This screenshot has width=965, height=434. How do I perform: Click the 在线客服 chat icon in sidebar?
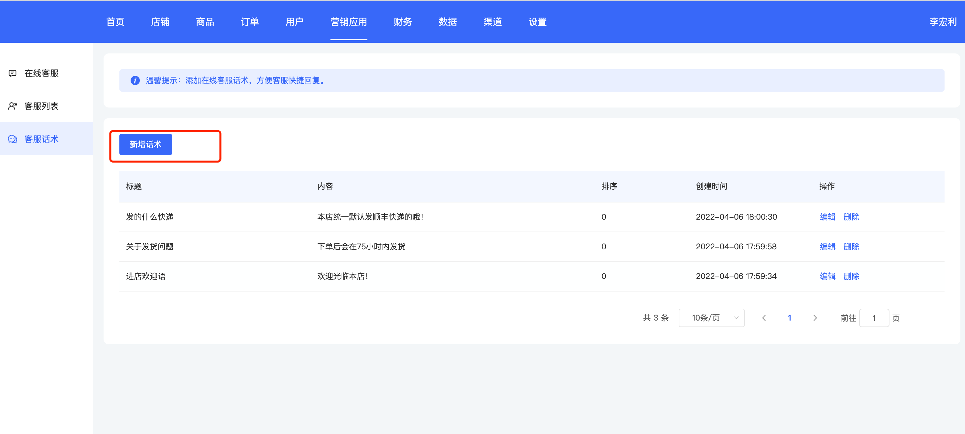(x=12, y=74)
